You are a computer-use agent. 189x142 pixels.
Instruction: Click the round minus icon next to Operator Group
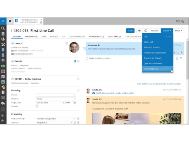click(78, 119)
